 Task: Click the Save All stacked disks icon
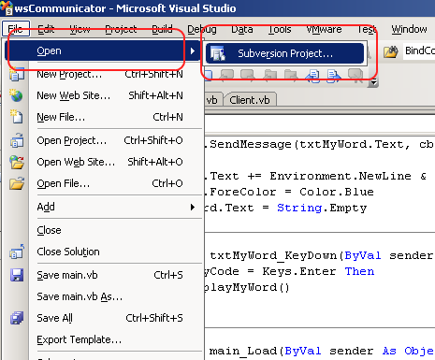[16, 318]
